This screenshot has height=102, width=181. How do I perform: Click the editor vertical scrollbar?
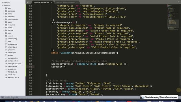[x=180, y=71]
